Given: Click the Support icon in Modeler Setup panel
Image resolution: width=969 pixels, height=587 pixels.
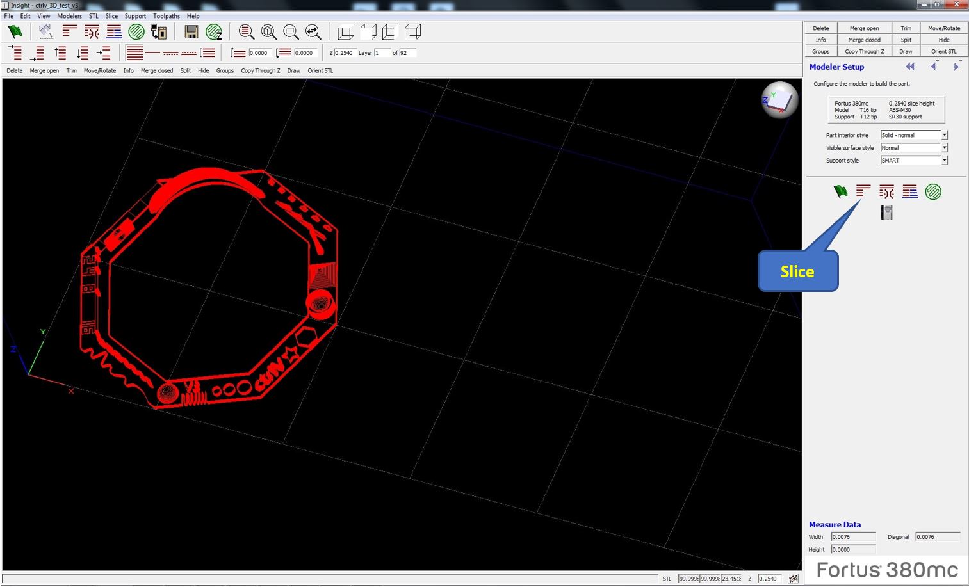Looking at the screenshot, I should click(x=886, y=191).
